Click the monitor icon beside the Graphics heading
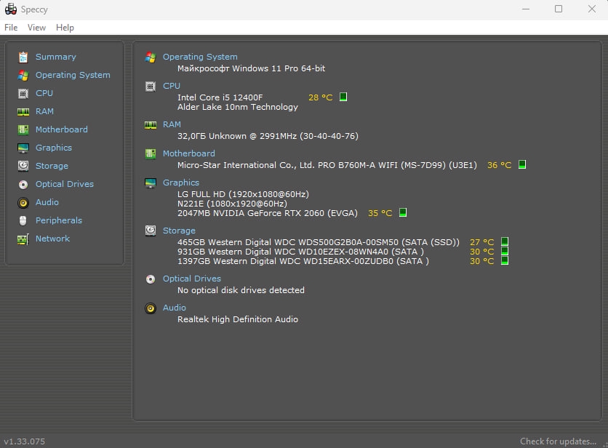This screenshot has height=448, width=608. pyautogui.click(x=151, y=183)
